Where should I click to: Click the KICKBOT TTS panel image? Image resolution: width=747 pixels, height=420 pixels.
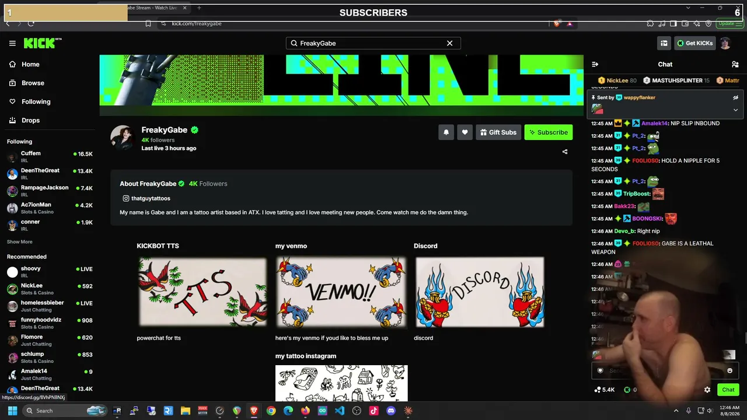tap(203, 292)
